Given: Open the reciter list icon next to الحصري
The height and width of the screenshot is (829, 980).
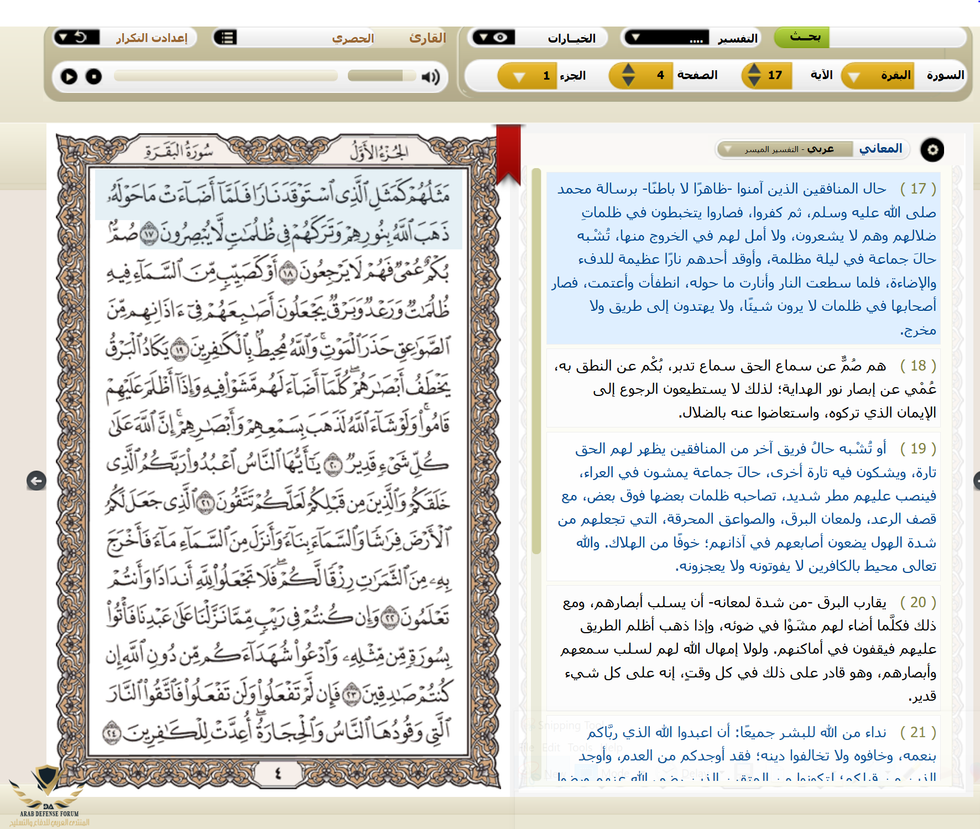Looking at the screenshot, I should pos(226,38).
